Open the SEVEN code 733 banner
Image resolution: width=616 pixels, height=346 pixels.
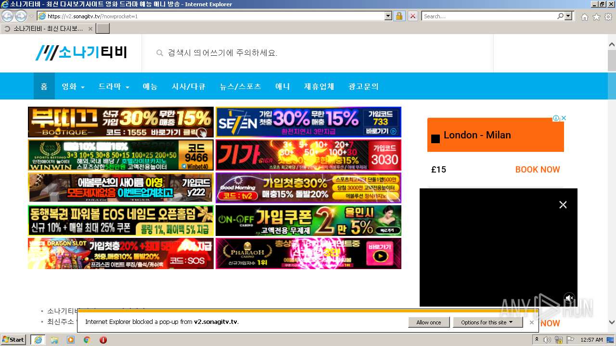click(x=308, y=122)
